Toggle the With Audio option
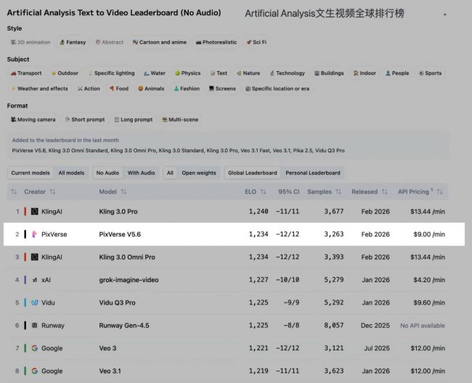The height and width of the screenshot is (383, 472). 141,173
